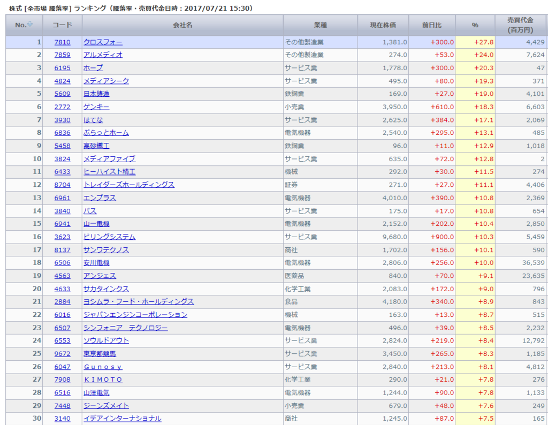The height and width of the screenshot is (425, 548).
Task: Click stock code 6506
Action: coord(62,263)
